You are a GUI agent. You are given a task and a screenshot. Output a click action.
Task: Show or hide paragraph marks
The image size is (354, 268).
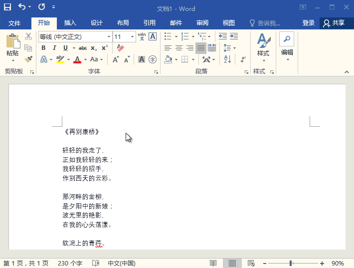pyautogui.click(x=243, y=59)
